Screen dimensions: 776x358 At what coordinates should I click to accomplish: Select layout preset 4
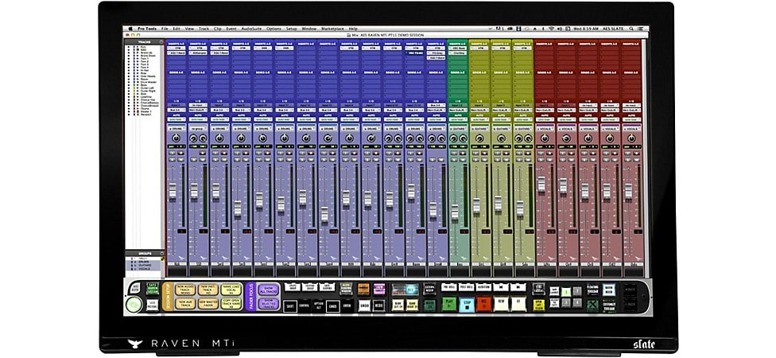click(x=577, y=302)
